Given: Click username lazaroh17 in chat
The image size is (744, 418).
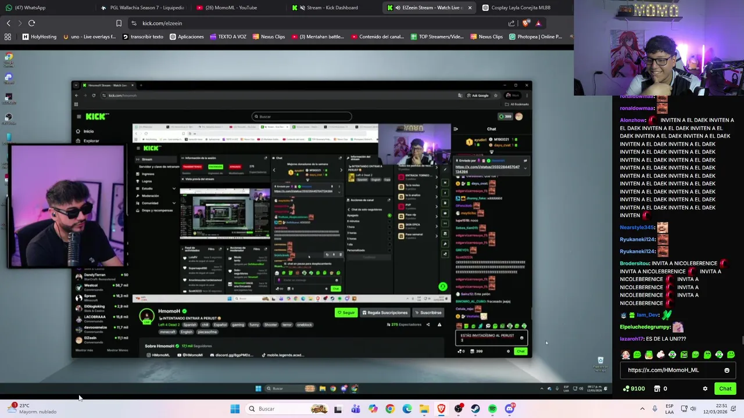Looking at the screenshot, I should click(x=632, y=339).
